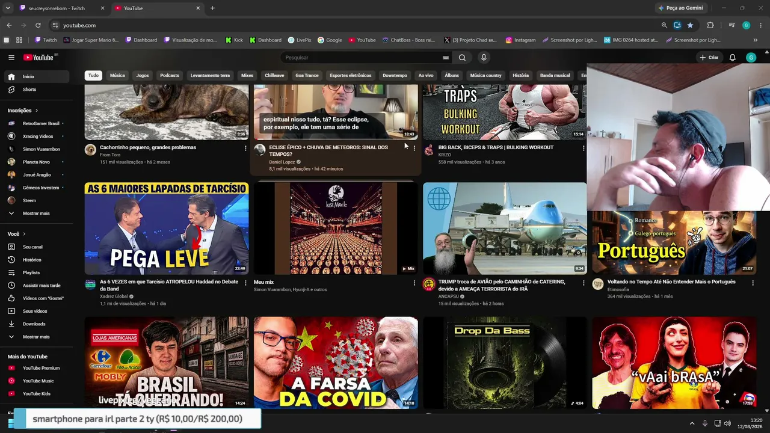Select the Jogos filter chip

click(143, 76)
